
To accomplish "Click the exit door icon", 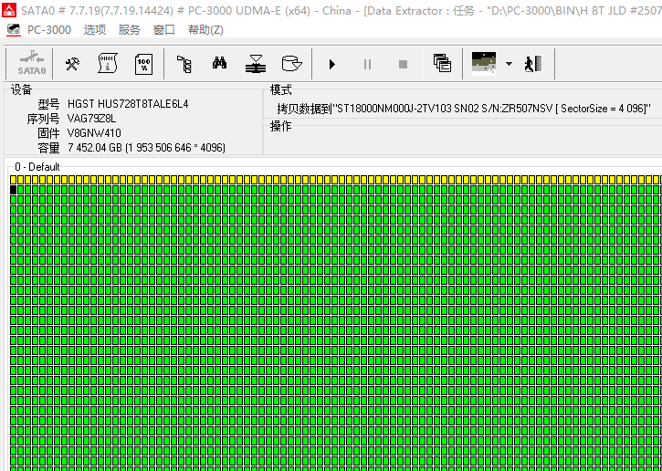I will click(x=533, y=64).
